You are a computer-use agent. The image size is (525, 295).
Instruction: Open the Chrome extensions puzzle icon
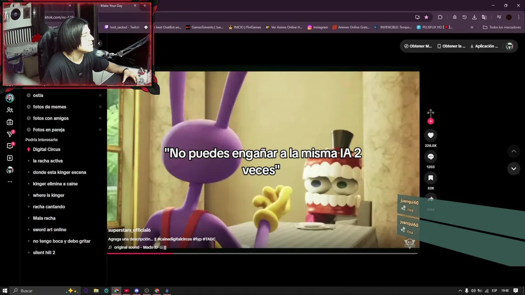tap(440, 17)
